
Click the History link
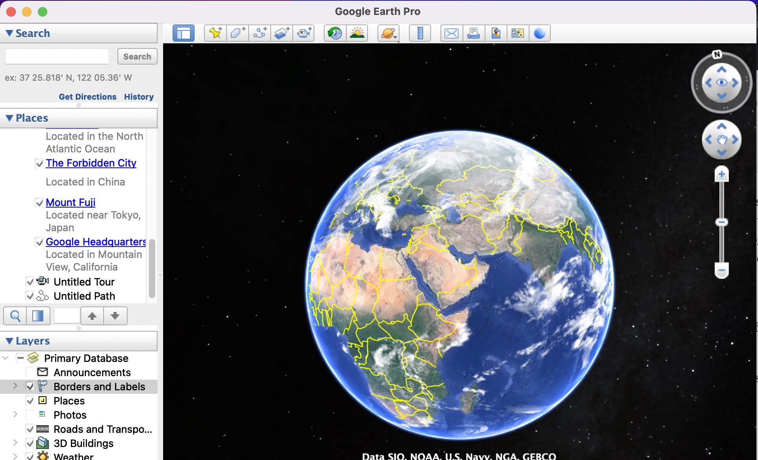tap(139, 96)
